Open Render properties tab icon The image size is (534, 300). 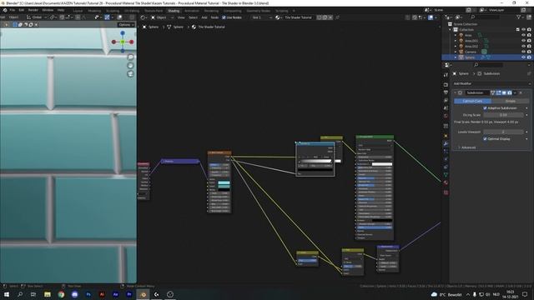tap(446, 85)
